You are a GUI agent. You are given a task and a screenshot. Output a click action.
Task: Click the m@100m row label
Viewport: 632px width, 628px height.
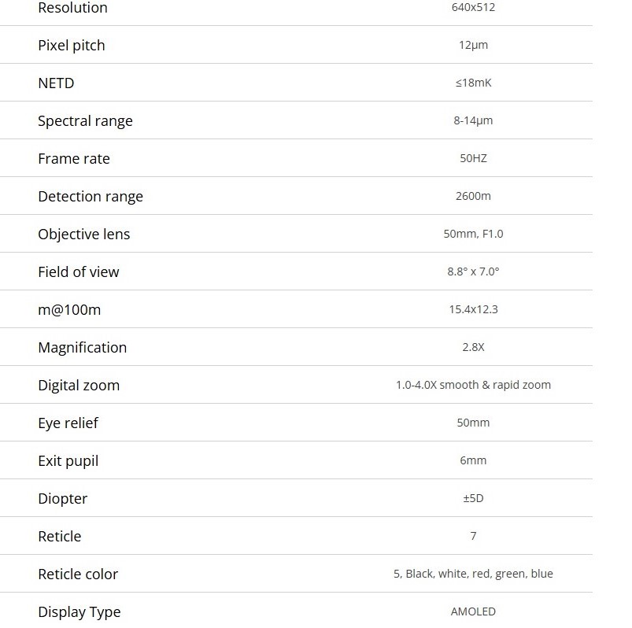point(69,309)
